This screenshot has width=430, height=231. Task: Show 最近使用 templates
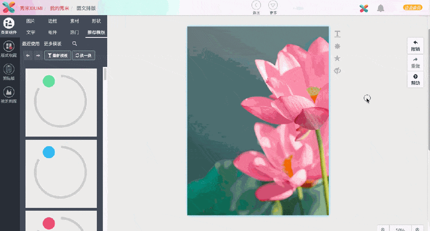click(x=31, y=43)
